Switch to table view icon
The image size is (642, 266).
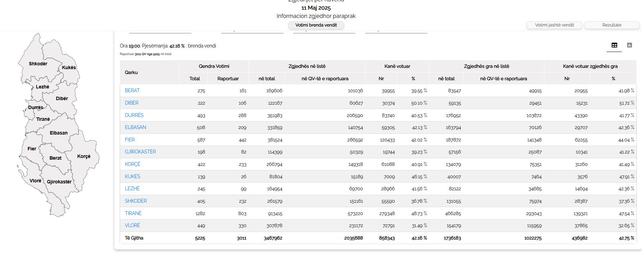point(614,45)
